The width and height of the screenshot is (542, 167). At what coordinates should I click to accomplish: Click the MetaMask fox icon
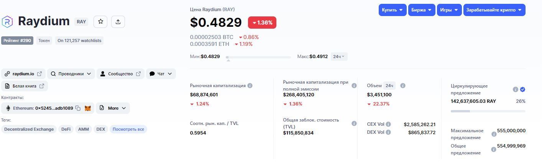click(88, 108)
